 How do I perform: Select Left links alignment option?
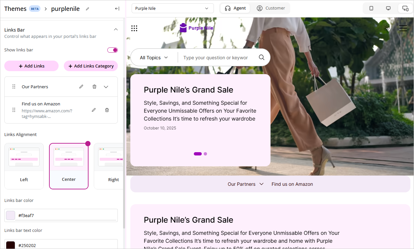pyautogui.click(x=24, y=166)
